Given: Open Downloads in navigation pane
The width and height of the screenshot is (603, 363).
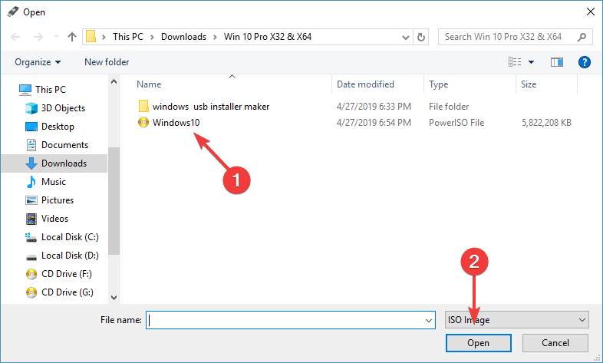Looking at the screenshot, I should [64, 163].
